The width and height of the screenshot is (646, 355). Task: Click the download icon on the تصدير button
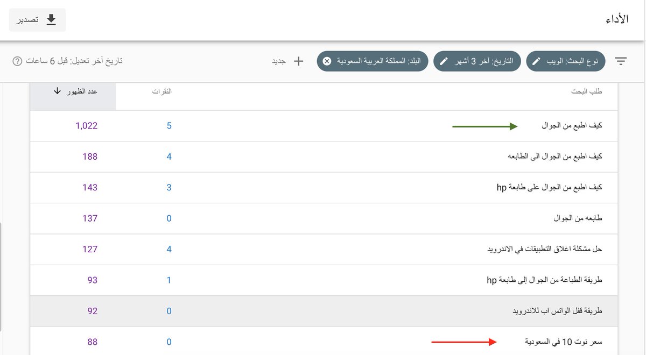point(51,20)
